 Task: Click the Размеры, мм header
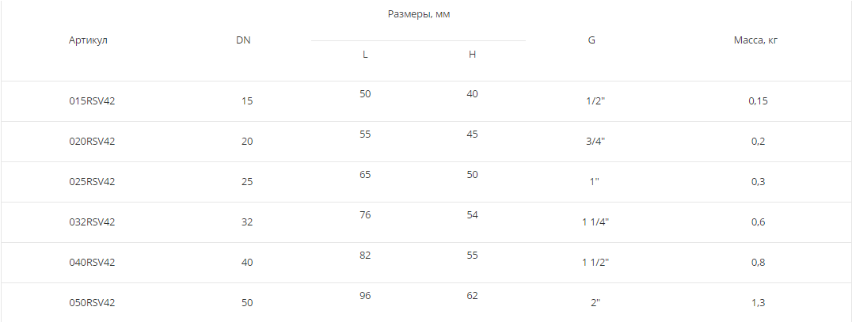pyautogui.click(x=419, y=14)
